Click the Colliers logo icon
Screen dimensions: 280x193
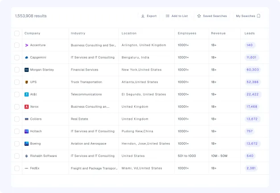tap(27, 119)
